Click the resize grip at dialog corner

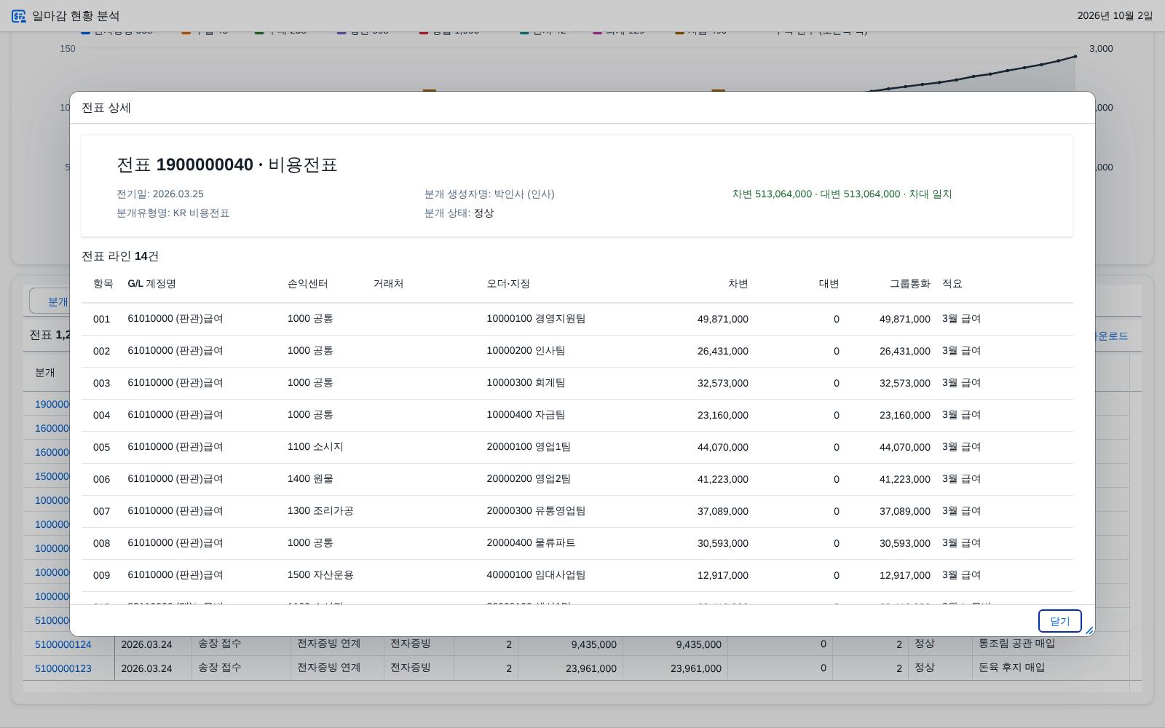(1089, 630)
